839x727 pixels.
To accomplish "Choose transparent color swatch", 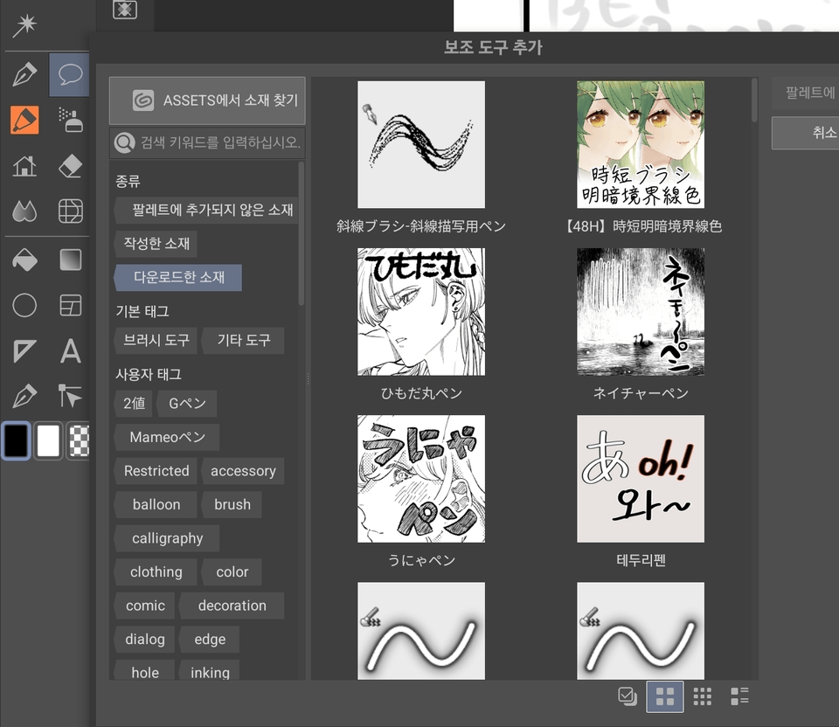I will click(79, 440).
